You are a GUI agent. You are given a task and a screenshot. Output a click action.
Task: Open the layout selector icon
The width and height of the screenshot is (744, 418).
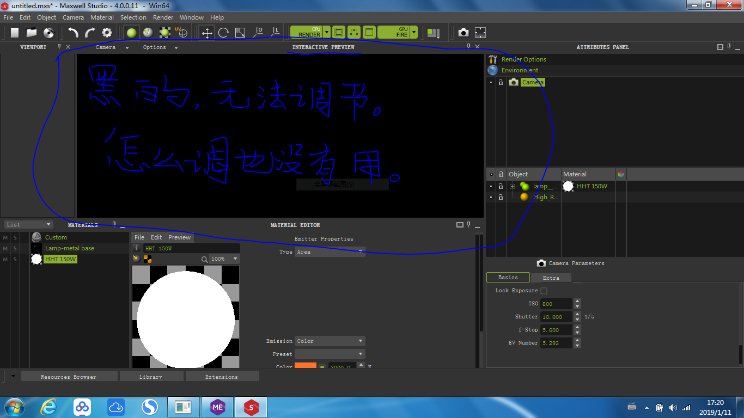434,33
